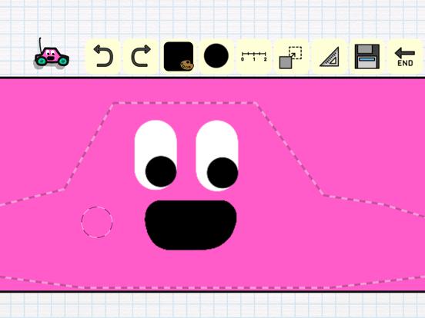Select the triangle set-square tool
425x318 pixels.
(330, 57)
